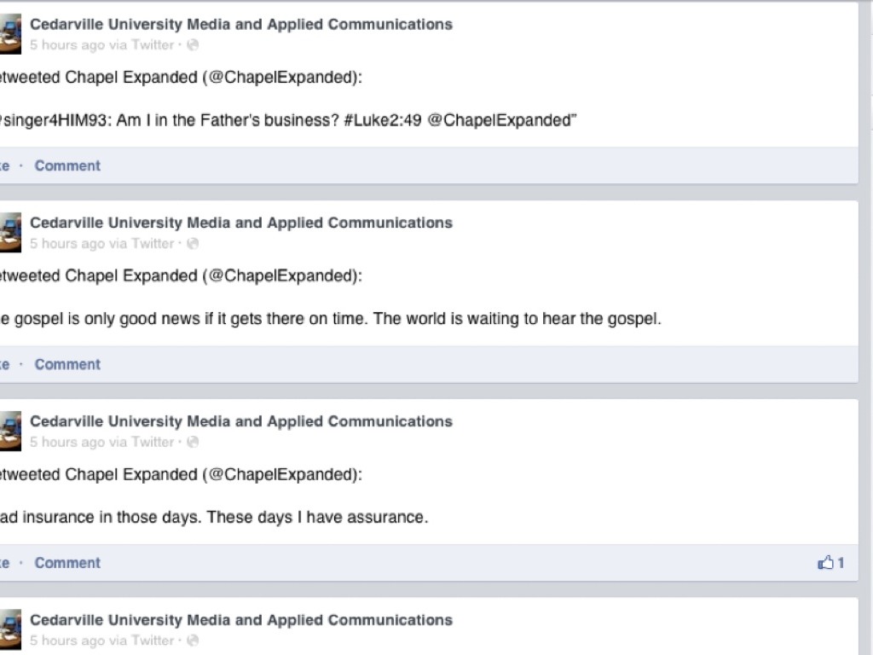Open profile picture on bottommost post
This screenshot has width=873, height=655.
[x=9, y=630]
